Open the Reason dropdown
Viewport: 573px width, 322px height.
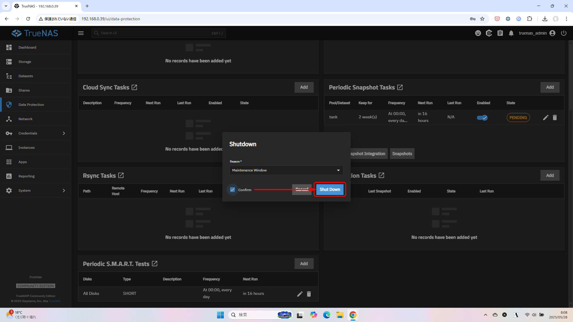pyautogui.click(x=286, y=170)
